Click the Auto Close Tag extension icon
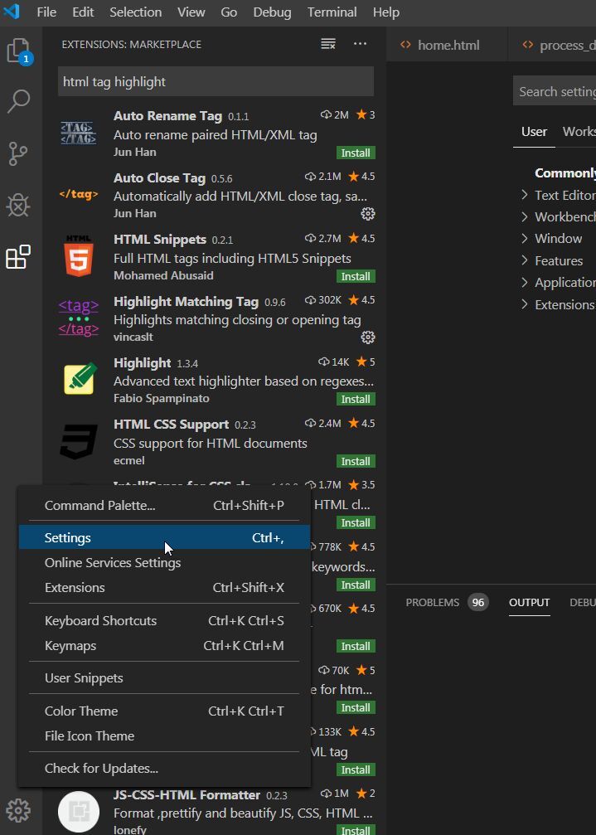 [x=79, y=194]
